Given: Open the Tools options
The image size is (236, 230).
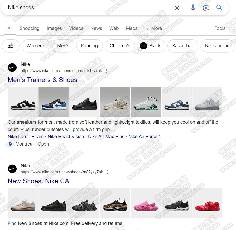Looking at the screenshot, I should click(220, 28).
